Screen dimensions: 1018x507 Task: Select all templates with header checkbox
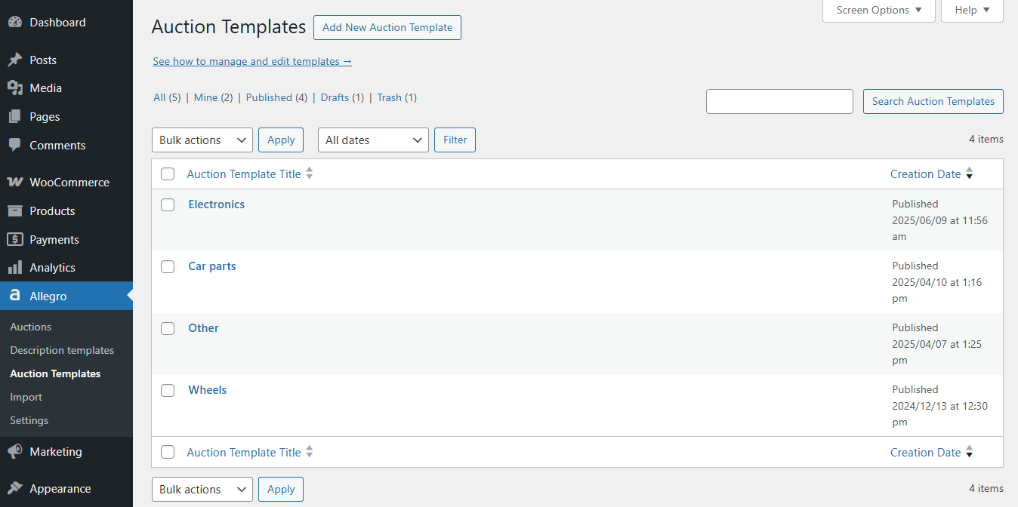168,174
